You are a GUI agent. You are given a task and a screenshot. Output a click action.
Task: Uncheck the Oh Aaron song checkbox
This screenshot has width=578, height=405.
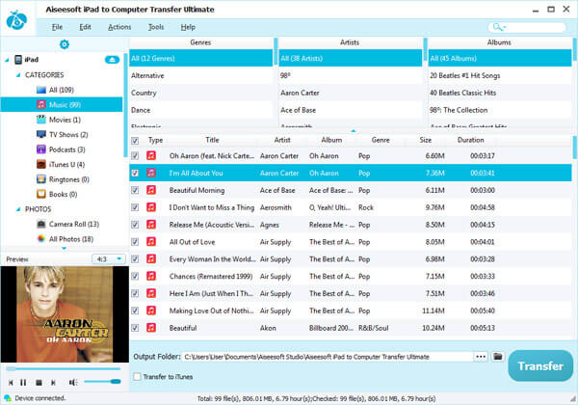coord(135,155)
